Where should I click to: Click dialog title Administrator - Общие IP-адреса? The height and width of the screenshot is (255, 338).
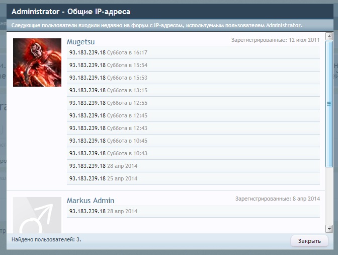click(x=71, y=12)
